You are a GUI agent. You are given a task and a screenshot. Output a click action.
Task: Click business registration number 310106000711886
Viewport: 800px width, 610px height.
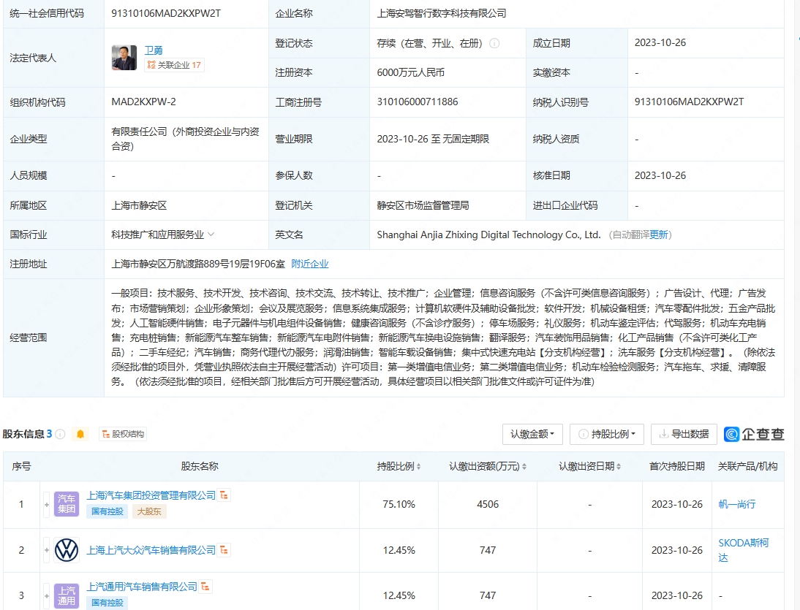pos(418,102)
